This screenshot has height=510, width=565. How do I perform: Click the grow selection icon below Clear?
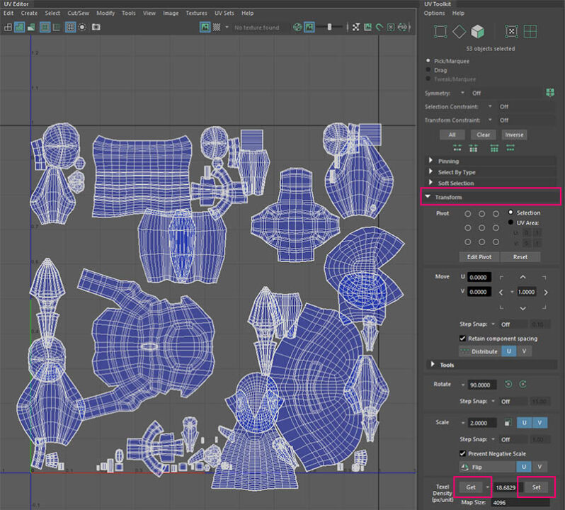tap(473, 148)
